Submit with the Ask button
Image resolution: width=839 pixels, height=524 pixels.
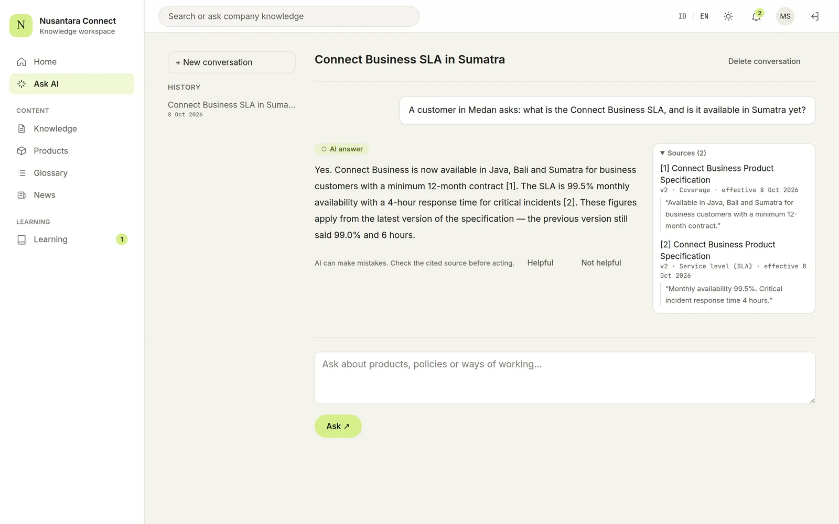(x=338, y=427)
